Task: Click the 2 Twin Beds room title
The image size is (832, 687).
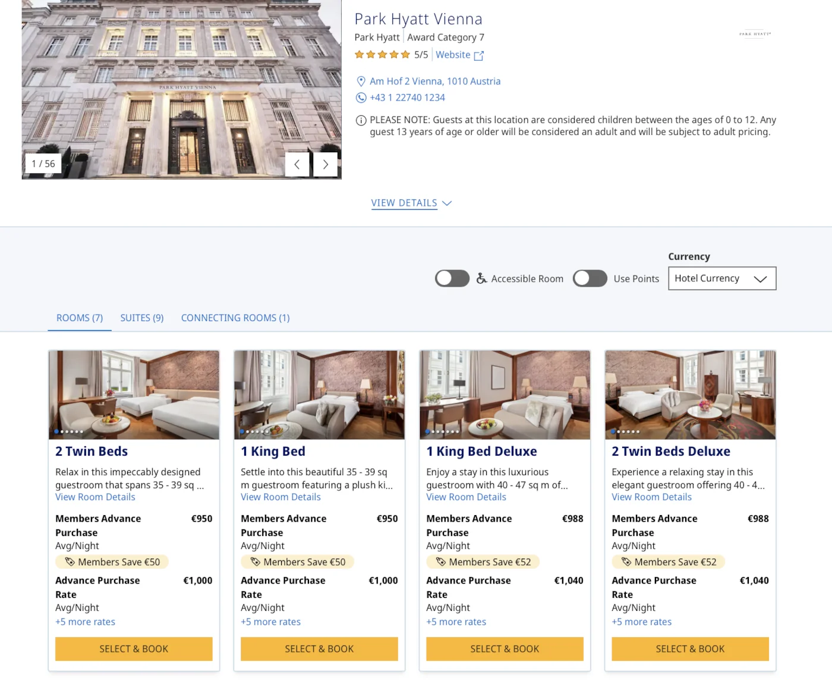Action: (92, 451)
